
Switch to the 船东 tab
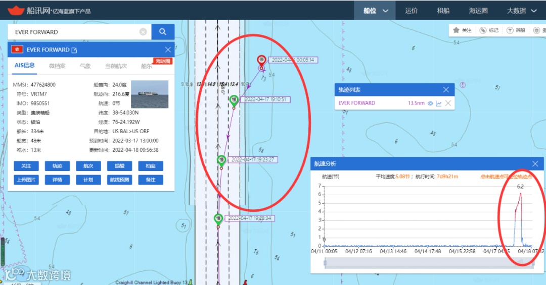pyautogui.click(x=147, y=66)
